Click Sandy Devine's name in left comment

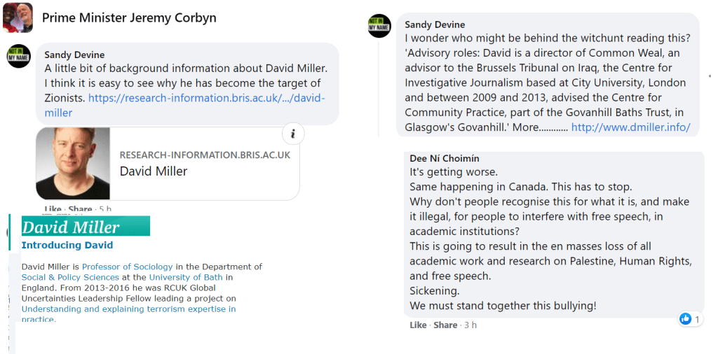click(x=75, y=55)
